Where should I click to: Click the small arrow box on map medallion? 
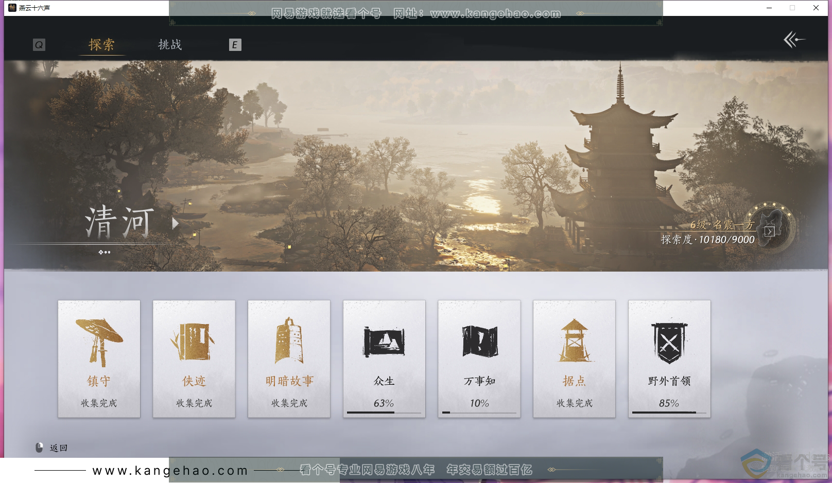[x=769, y=231]
